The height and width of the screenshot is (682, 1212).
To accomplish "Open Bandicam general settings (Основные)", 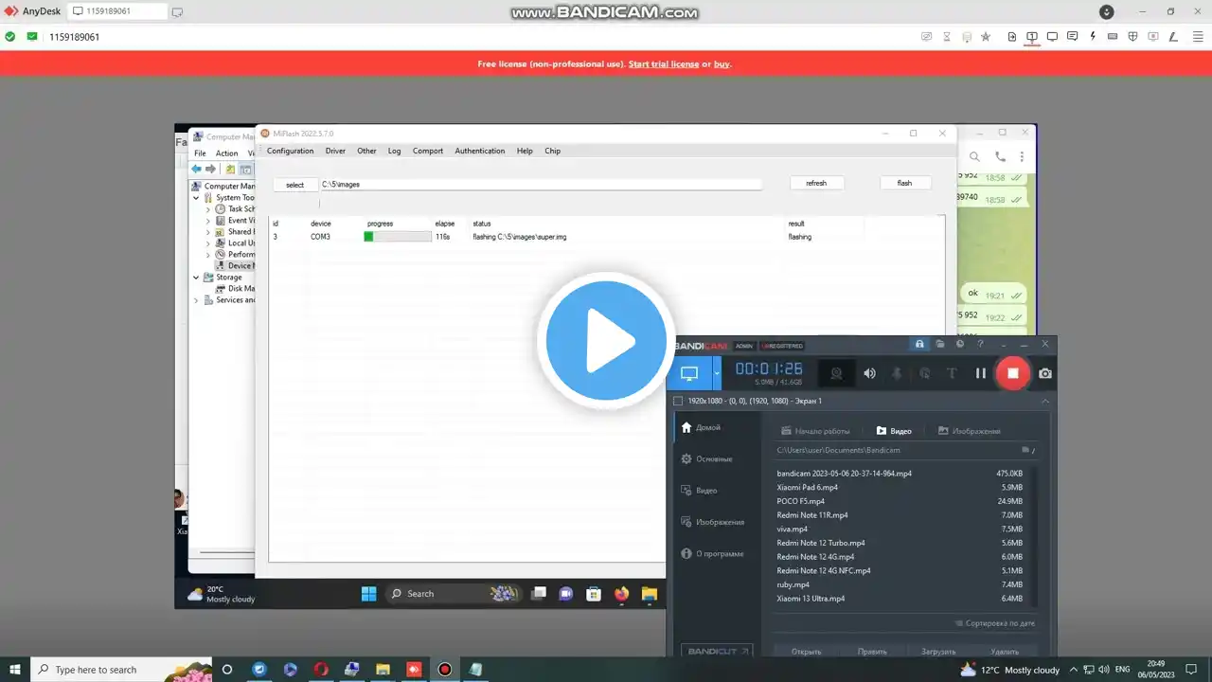I will 706,458.
